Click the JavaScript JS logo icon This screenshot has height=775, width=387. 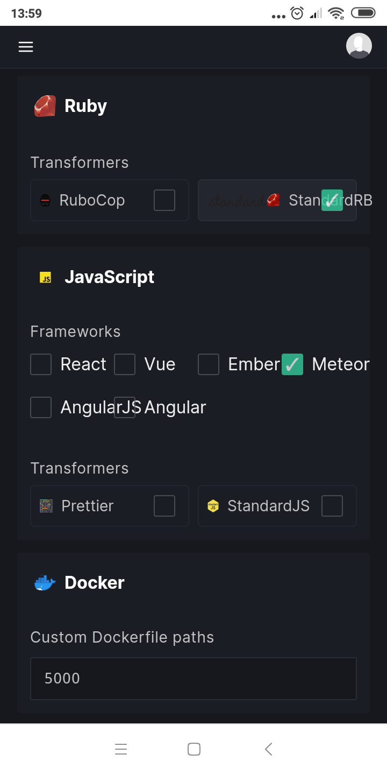point(46,278)
